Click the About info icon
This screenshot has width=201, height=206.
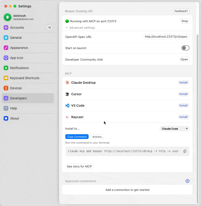tap(6, 118)
